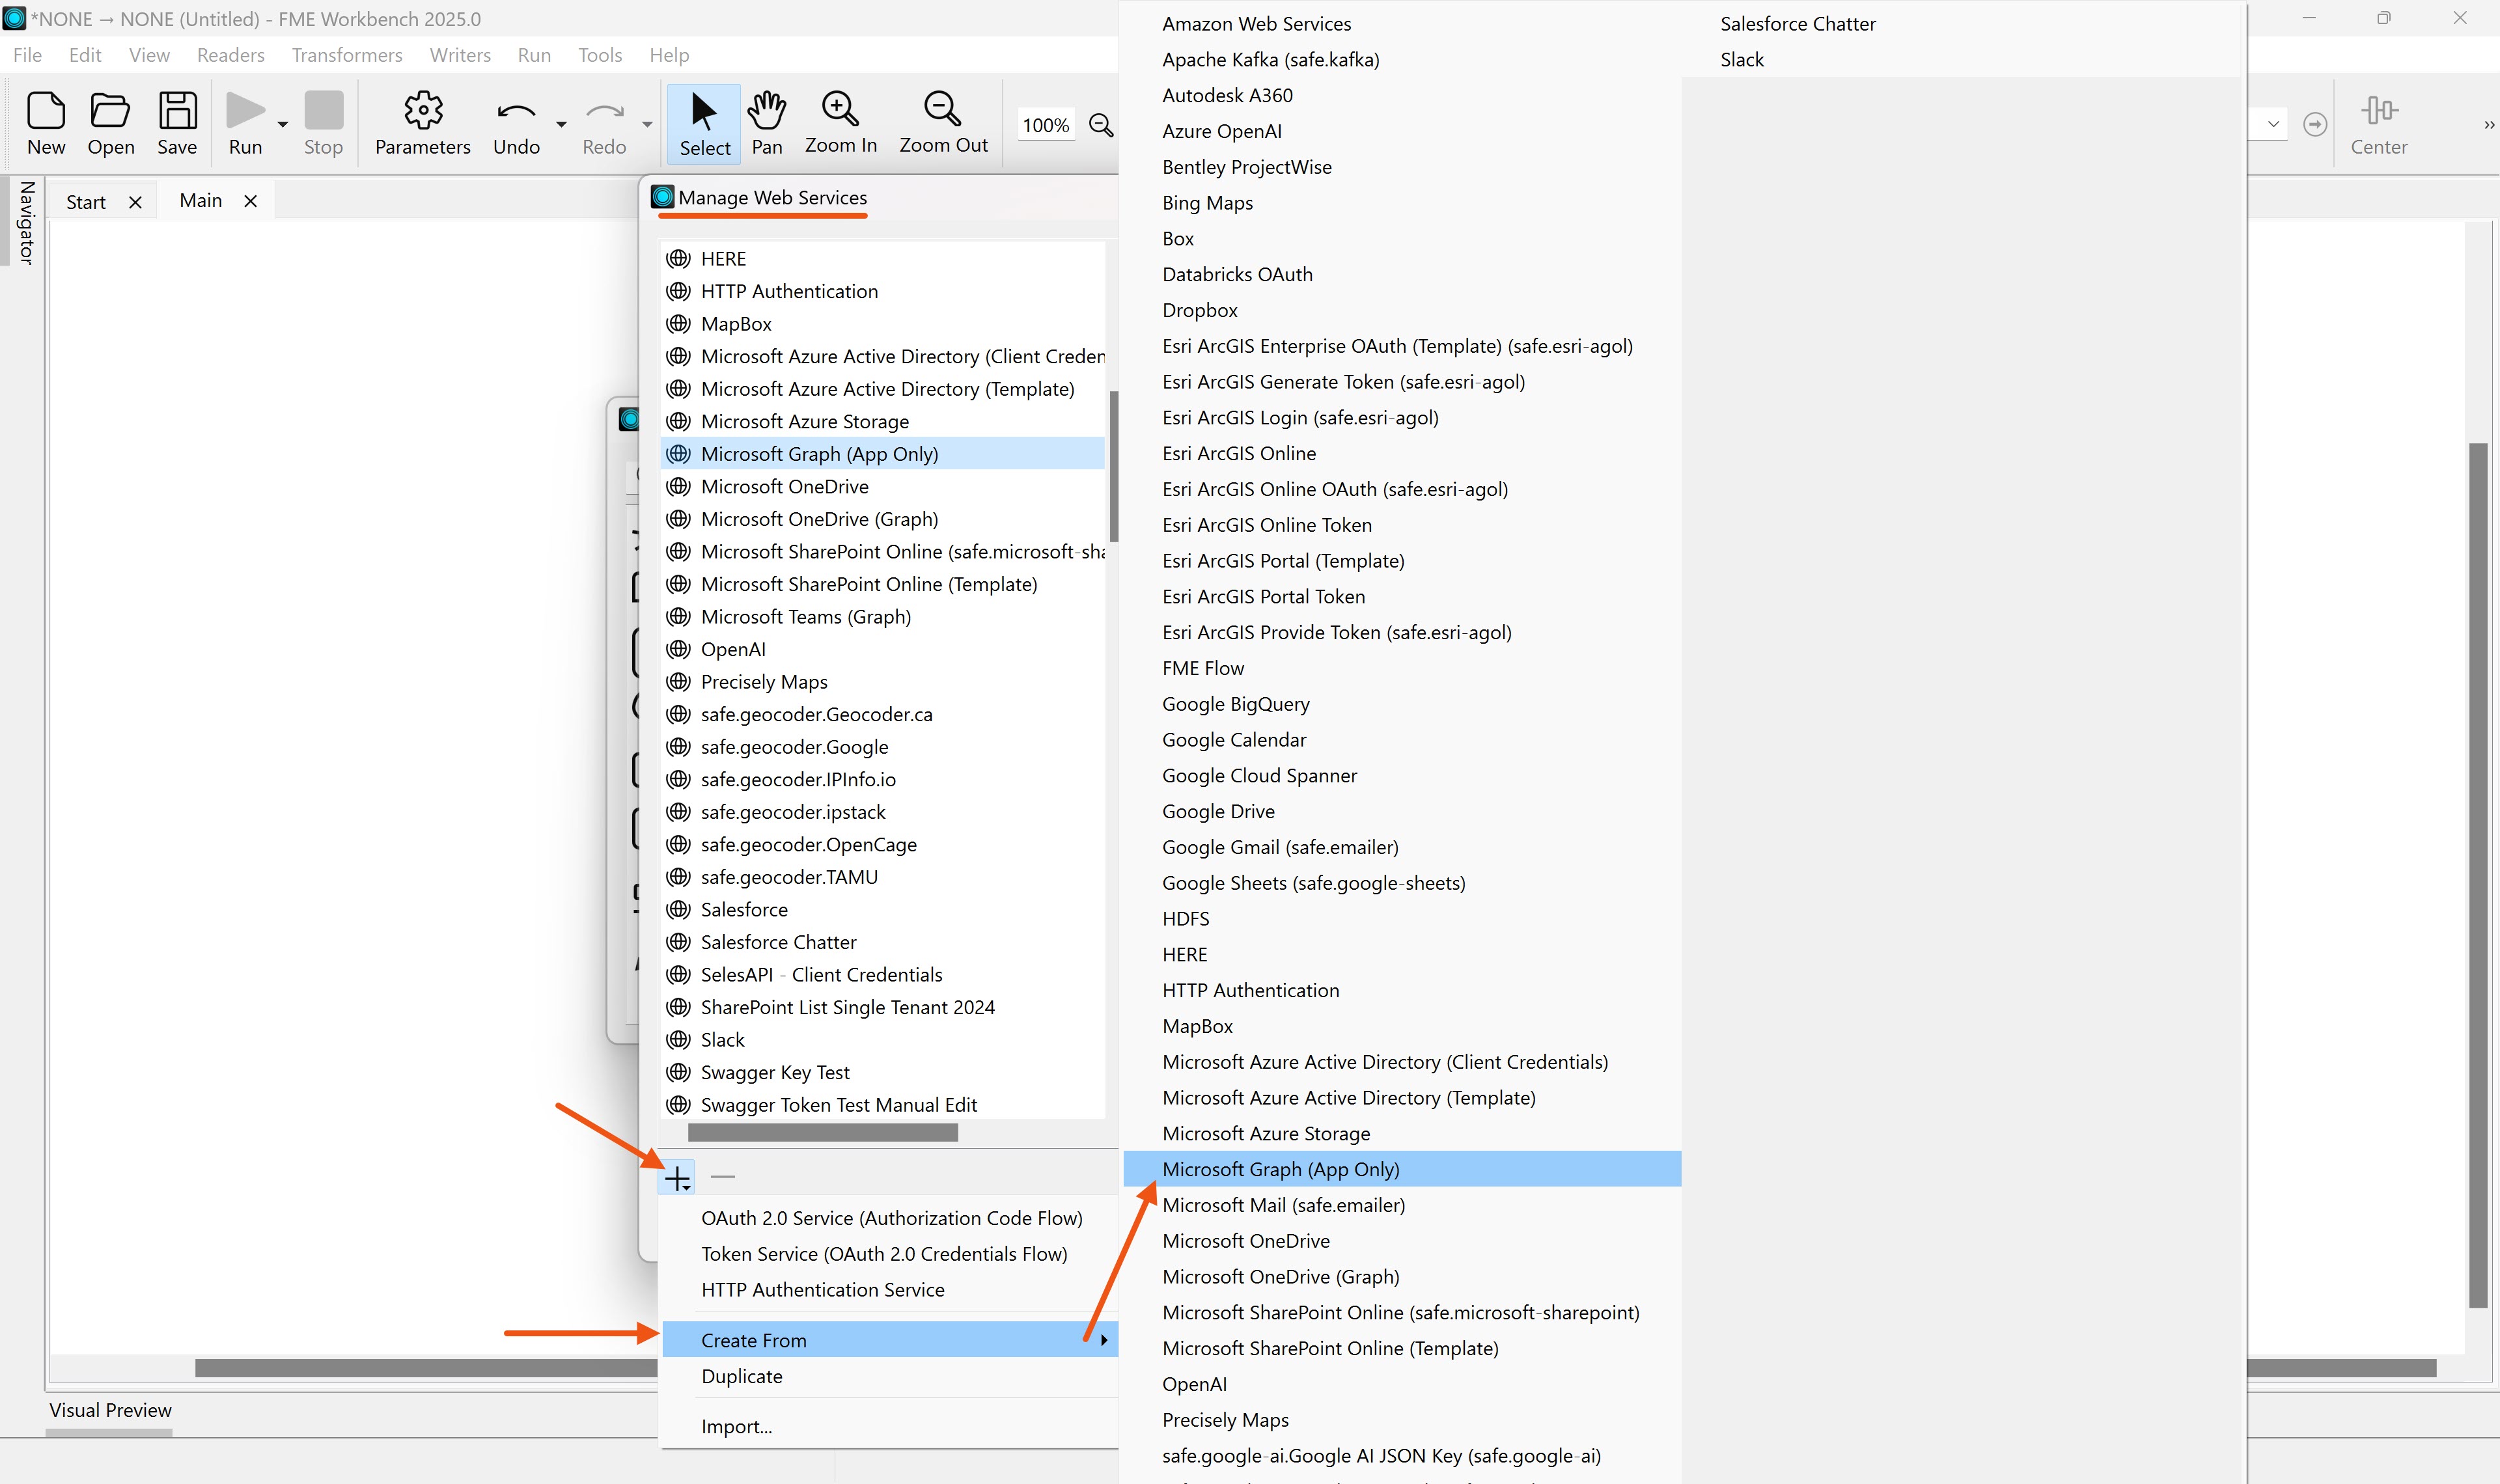
Task: Click the globe icon beside Salesforce Chatter
Action: 679,942
